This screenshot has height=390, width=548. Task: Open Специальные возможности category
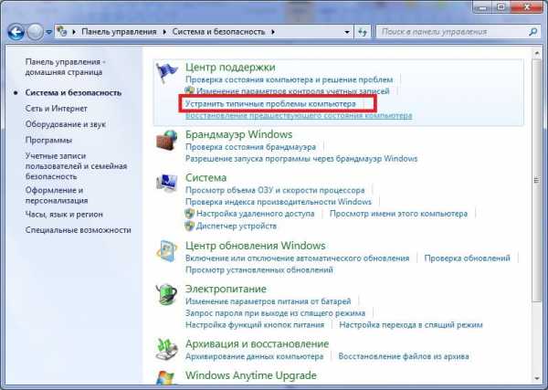coord(79,230)
